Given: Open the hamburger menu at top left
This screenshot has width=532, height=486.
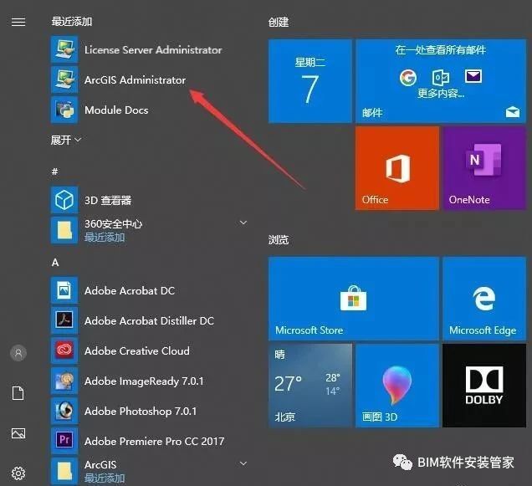Looking at the screenshot, I should tap(18, 22).
